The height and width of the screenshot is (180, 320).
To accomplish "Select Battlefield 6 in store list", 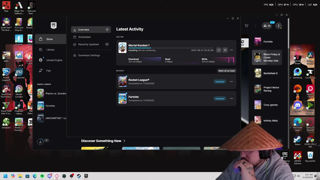I will tap(267, 73).
